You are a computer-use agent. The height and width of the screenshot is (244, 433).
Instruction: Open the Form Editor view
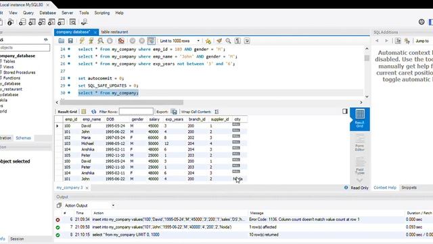pyautogui.click(x=359, y=143)
